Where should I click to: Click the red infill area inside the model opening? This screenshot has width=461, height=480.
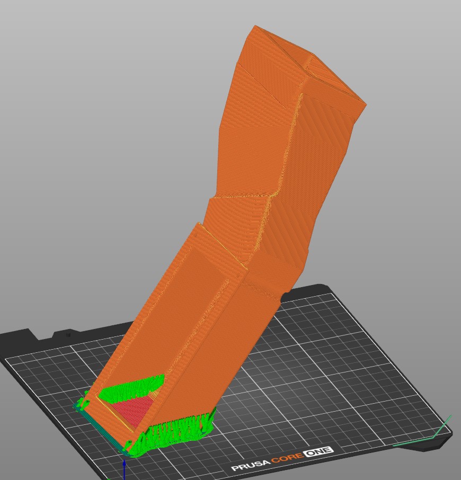click(134, 410)
